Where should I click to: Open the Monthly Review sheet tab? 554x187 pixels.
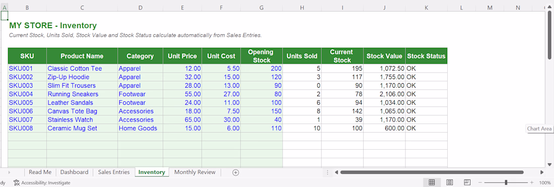click(x=195, y=172)
